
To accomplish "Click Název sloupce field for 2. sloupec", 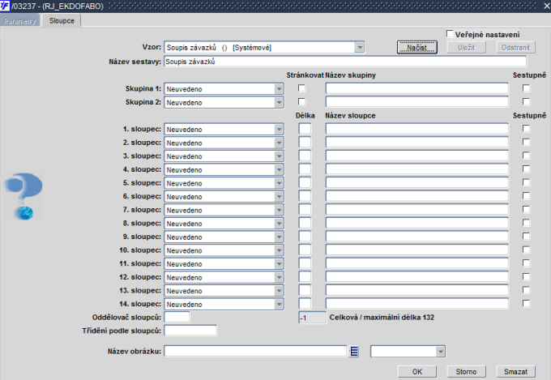I will click(416, 143).
